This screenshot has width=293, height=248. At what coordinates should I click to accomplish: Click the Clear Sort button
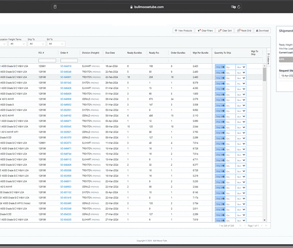[x=225, y=31]
